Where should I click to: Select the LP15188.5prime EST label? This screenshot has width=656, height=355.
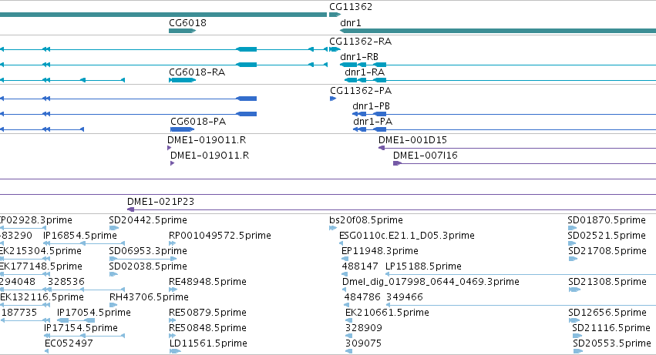tap(423, 266)
